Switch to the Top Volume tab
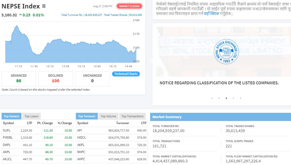Image resolution: width=291 pixels, height=165 pixels. coord(108,116)
